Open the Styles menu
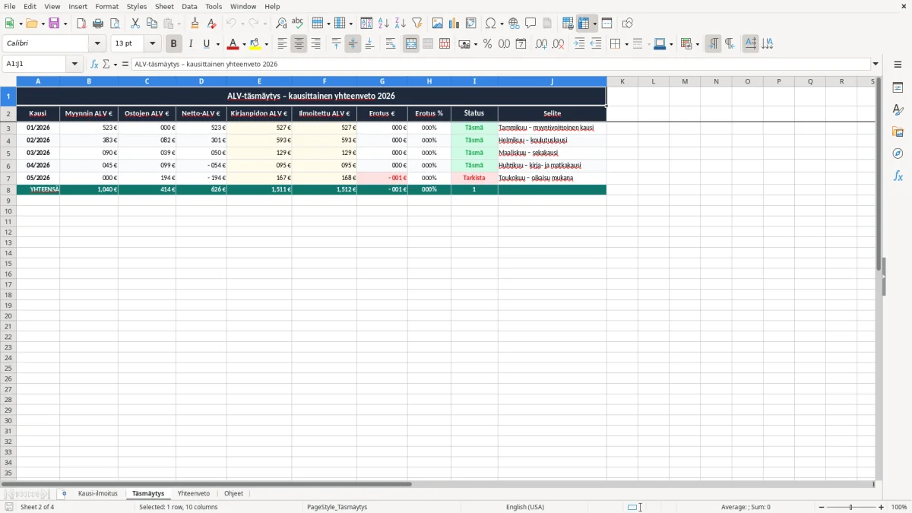Viewport: 912px width, 513px height. 137,6
